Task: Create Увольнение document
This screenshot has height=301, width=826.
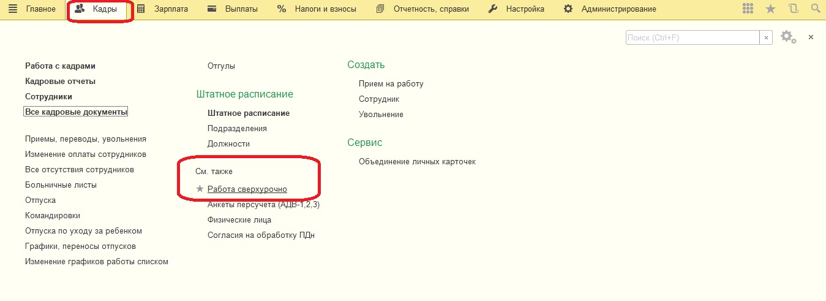Action: tap(381, 115)
